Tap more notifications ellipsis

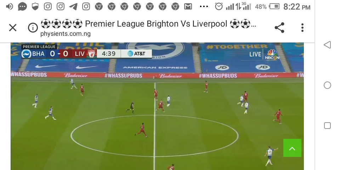click(204, 7)
